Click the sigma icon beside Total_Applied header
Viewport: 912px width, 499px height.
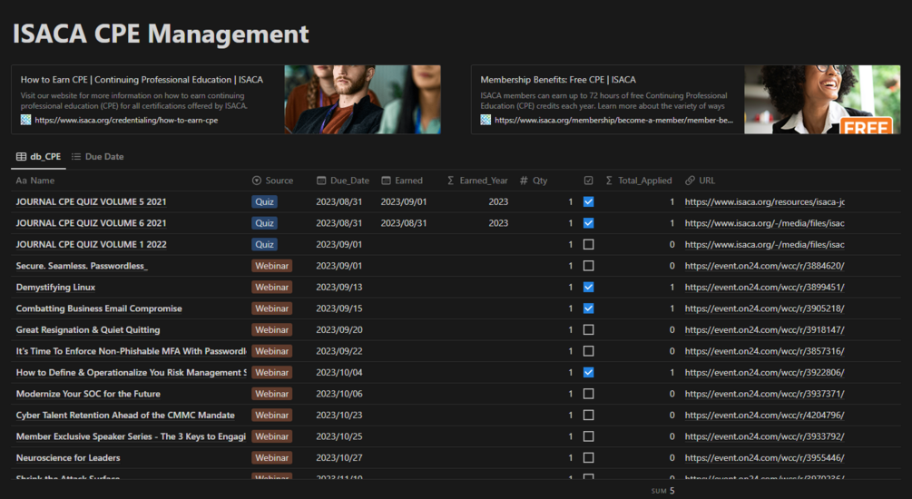[609, 181]
